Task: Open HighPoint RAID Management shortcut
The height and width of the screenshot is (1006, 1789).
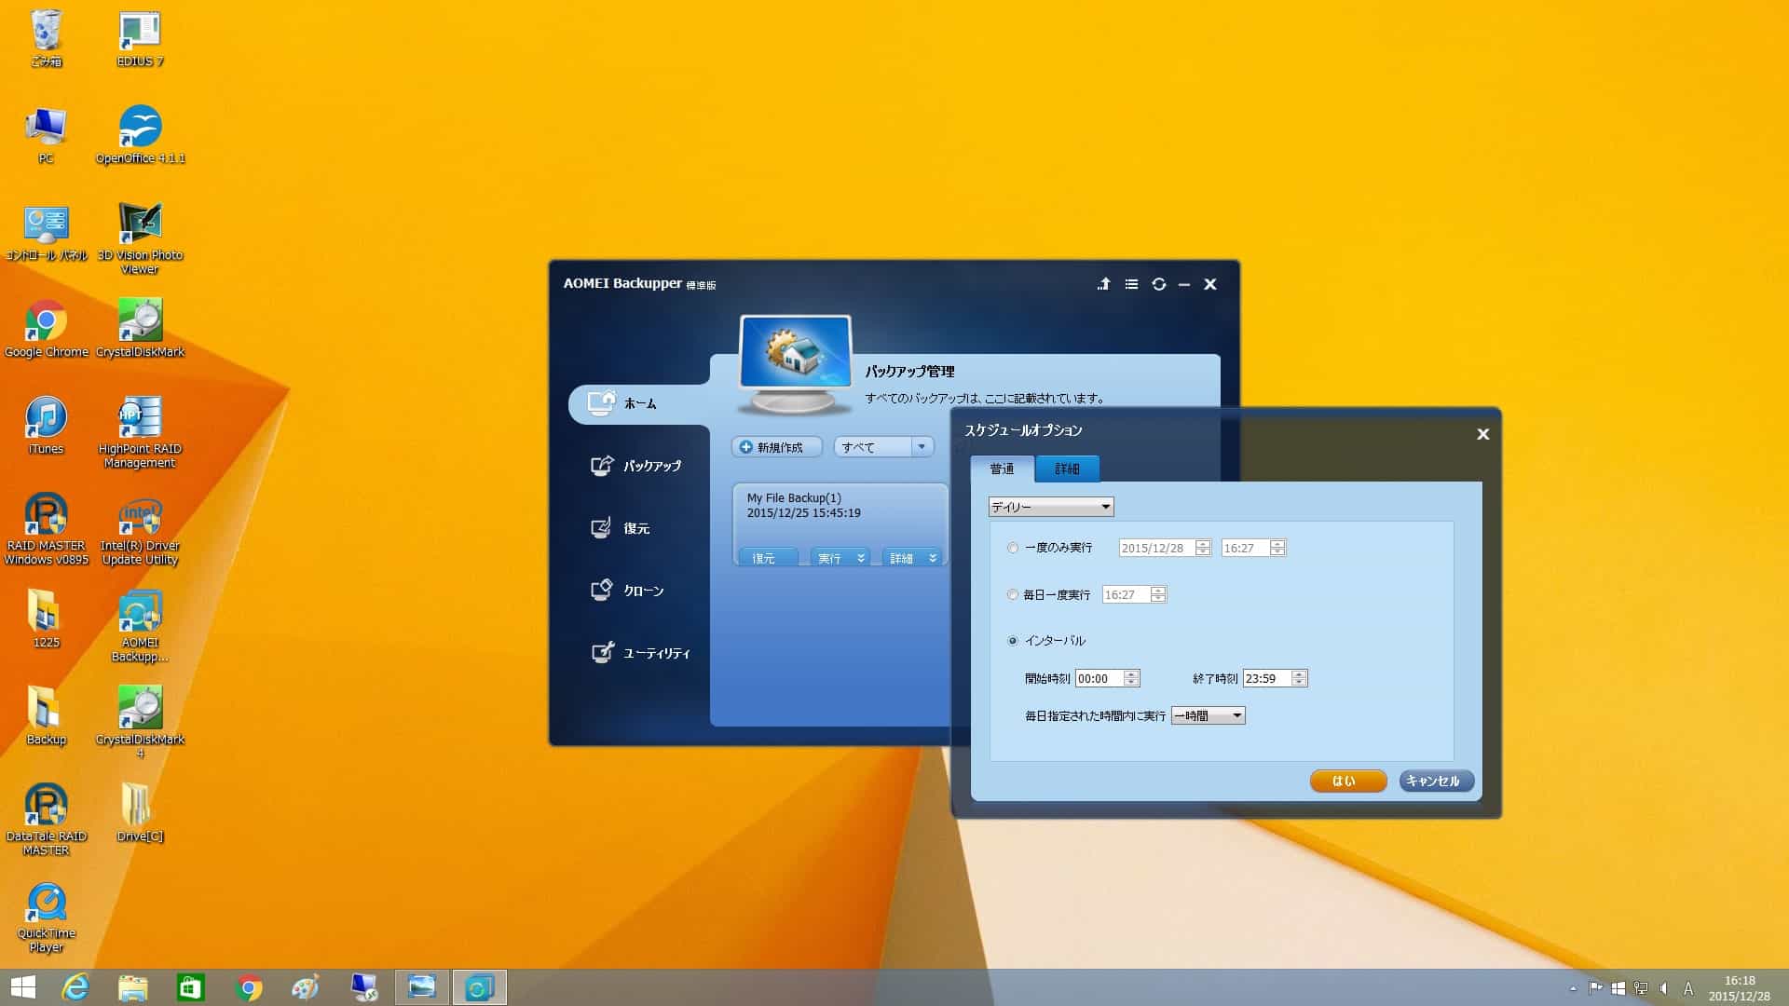Action: point(140,433)
